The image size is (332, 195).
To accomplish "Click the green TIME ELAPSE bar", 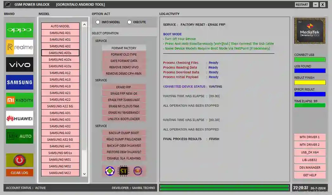I will coord(310,105).
